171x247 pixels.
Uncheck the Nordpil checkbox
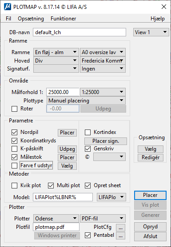[x=15, y=132]
